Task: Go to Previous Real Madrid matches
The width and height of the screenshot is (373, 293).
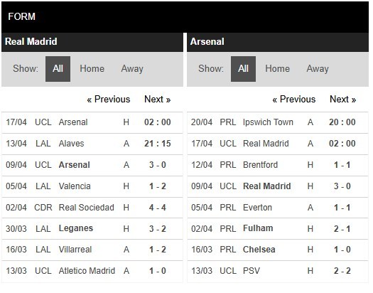Action: pyautogui.click(x=109, y=100)
